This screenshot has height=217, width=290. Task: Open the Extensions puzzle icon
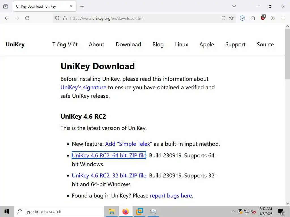click(x=253, y=18)
